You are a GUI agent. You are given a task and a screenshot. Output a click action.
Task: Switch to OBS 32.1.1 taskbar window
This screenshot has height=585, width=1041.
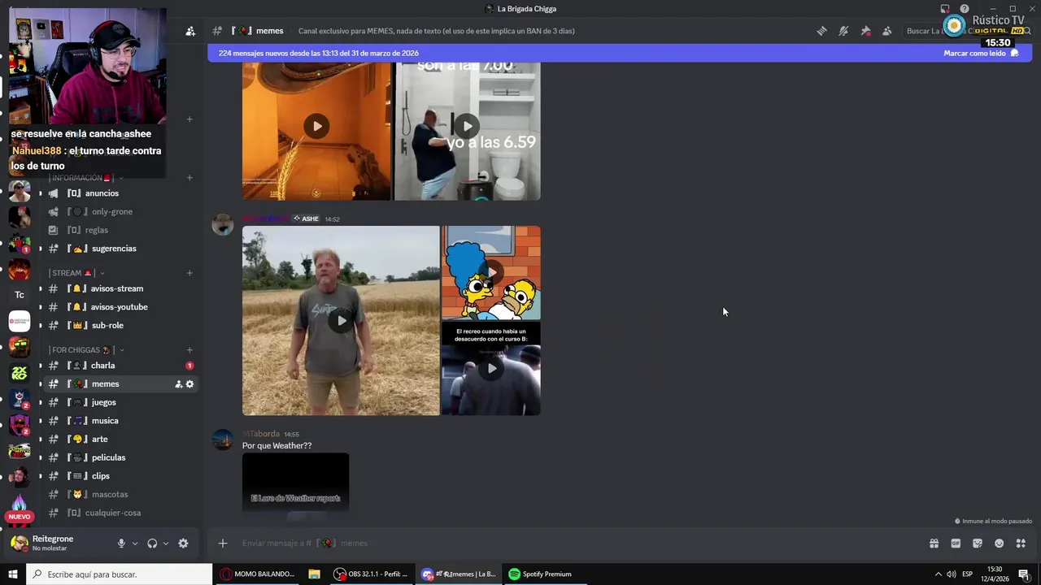coord(371,574)
